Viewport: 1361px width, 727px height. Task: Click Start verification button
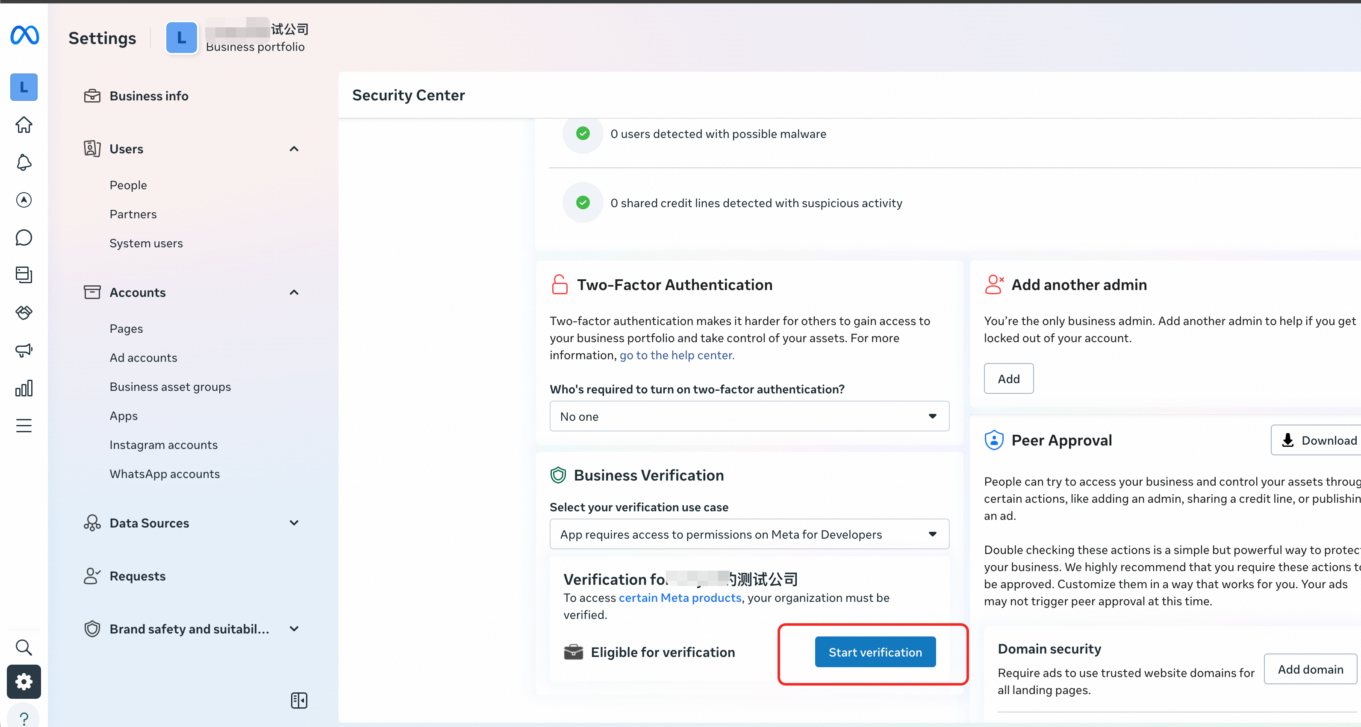[x=875, y=652]
